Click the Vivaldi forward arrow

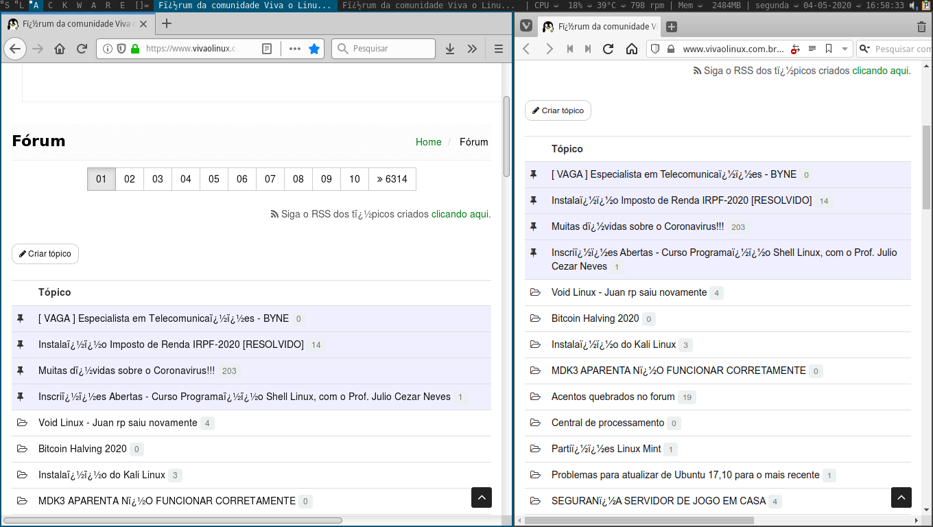pos(549,49)
